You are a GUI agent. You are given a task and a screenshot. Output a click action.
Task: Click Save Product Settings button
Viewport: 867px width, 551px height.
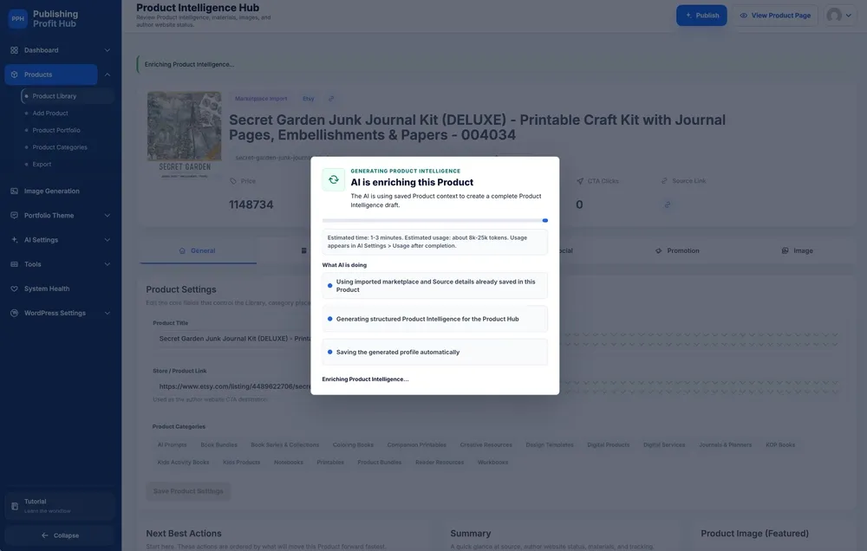[188, 491]
